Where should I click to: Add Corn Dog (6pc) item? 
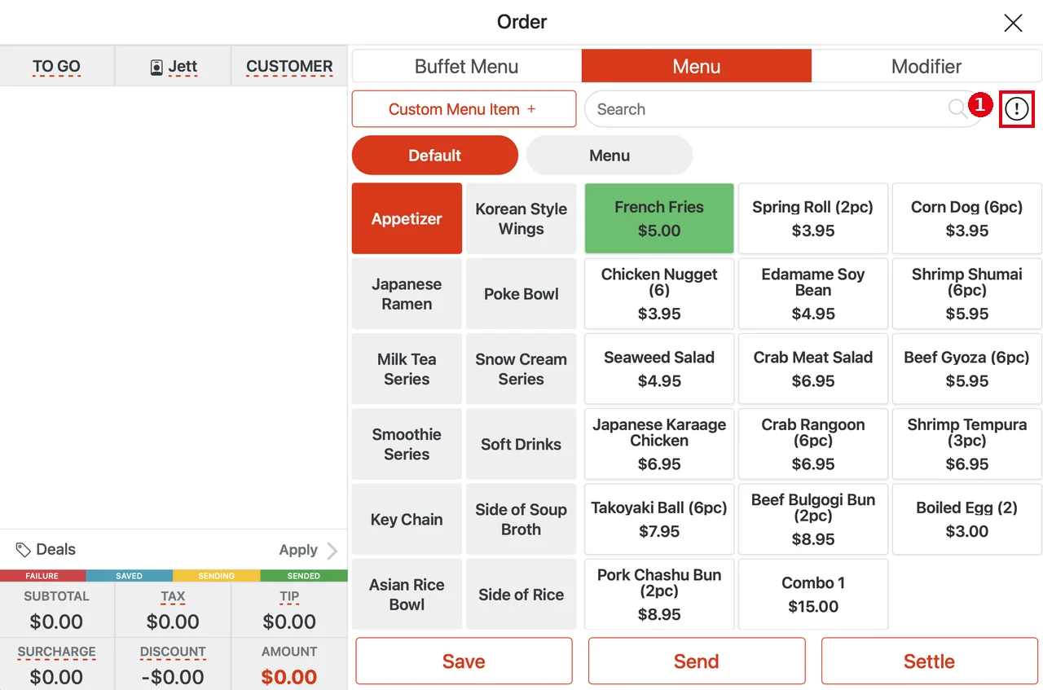point(967,218)
